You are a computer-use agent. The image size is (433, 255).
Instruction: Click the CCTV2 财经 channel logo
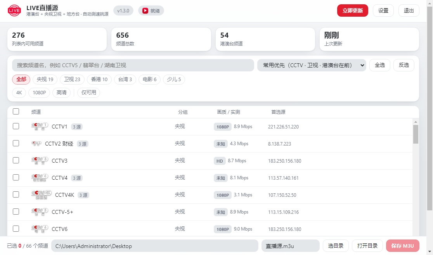click(x=36, y=144)
